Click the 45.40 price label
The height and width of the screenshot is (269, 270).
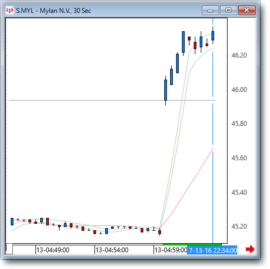[239, 193]
